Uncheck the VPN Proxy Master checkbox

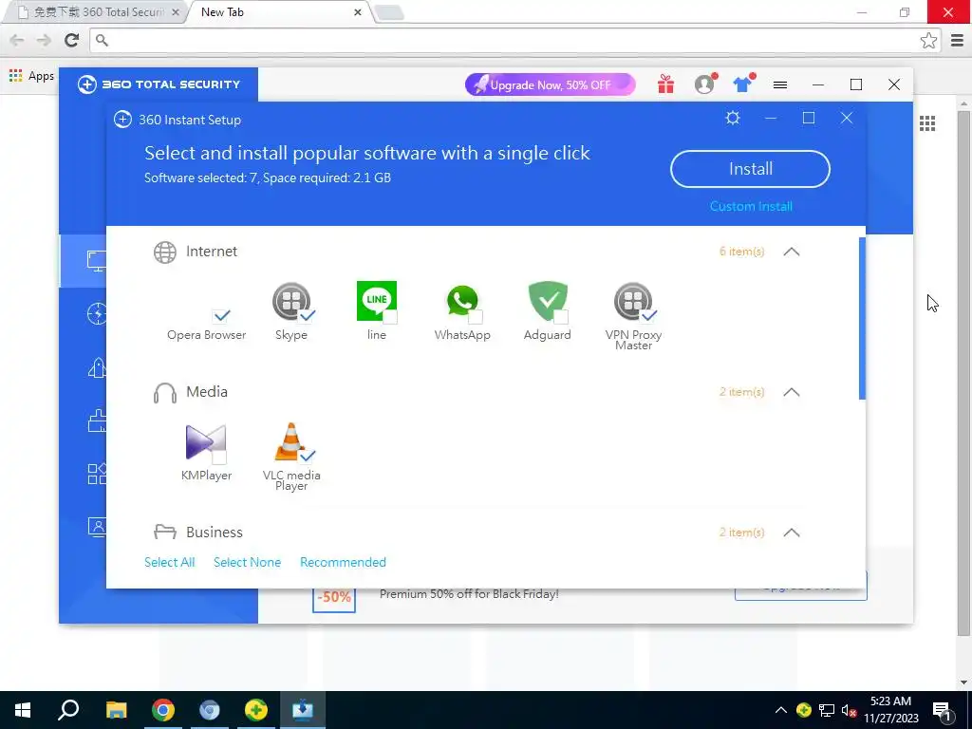pyautogui.click(x=649, y=315)
